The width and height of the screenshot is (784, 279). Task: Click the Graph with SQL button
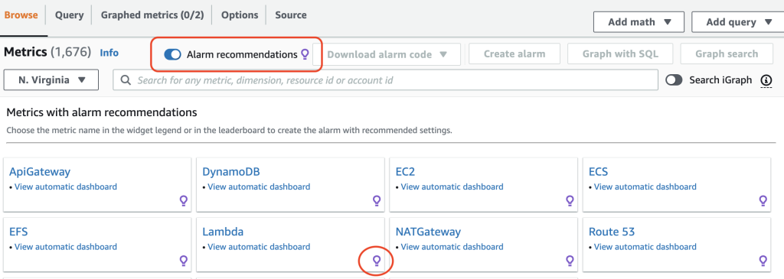[x=620, y=54]
